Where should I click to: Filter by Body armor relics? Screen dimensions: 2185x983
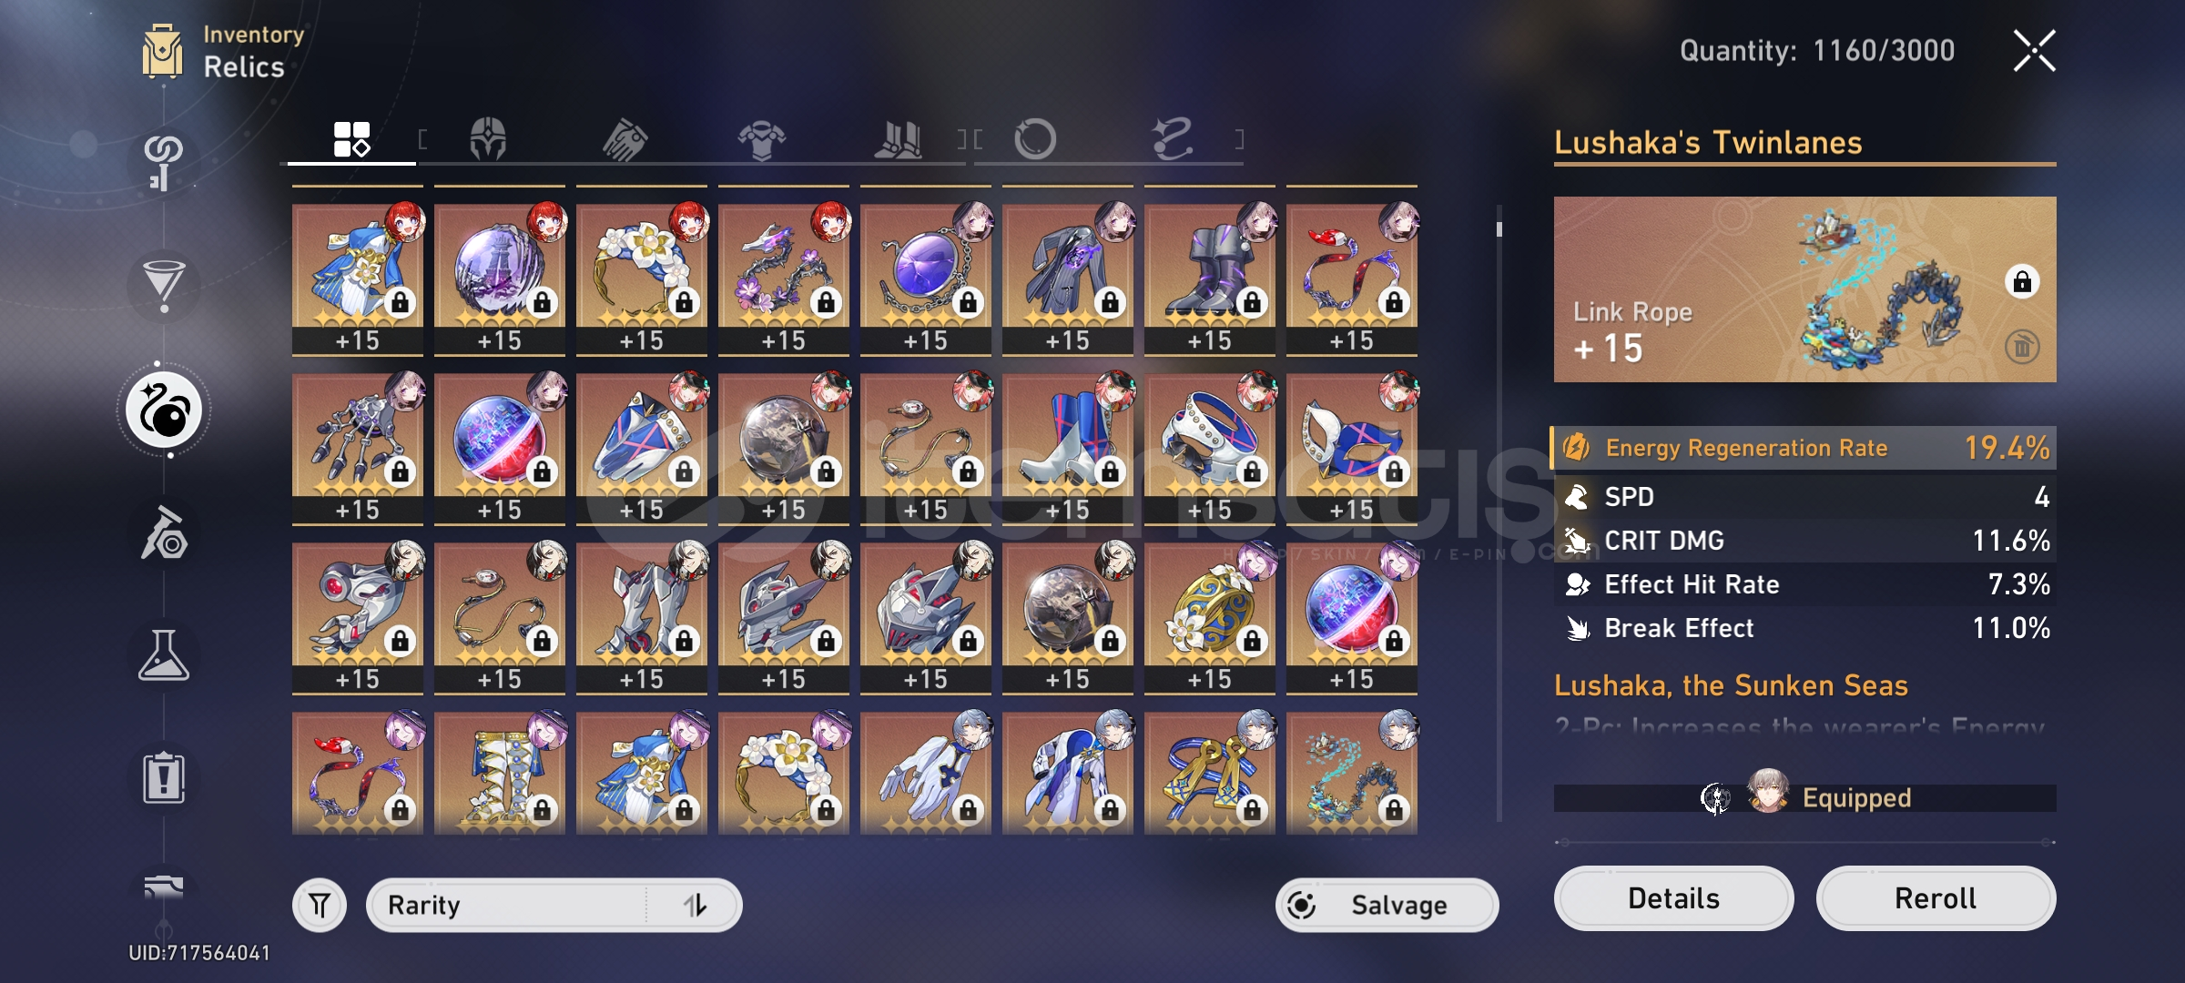pyautogui.click(x=761, y=139)
